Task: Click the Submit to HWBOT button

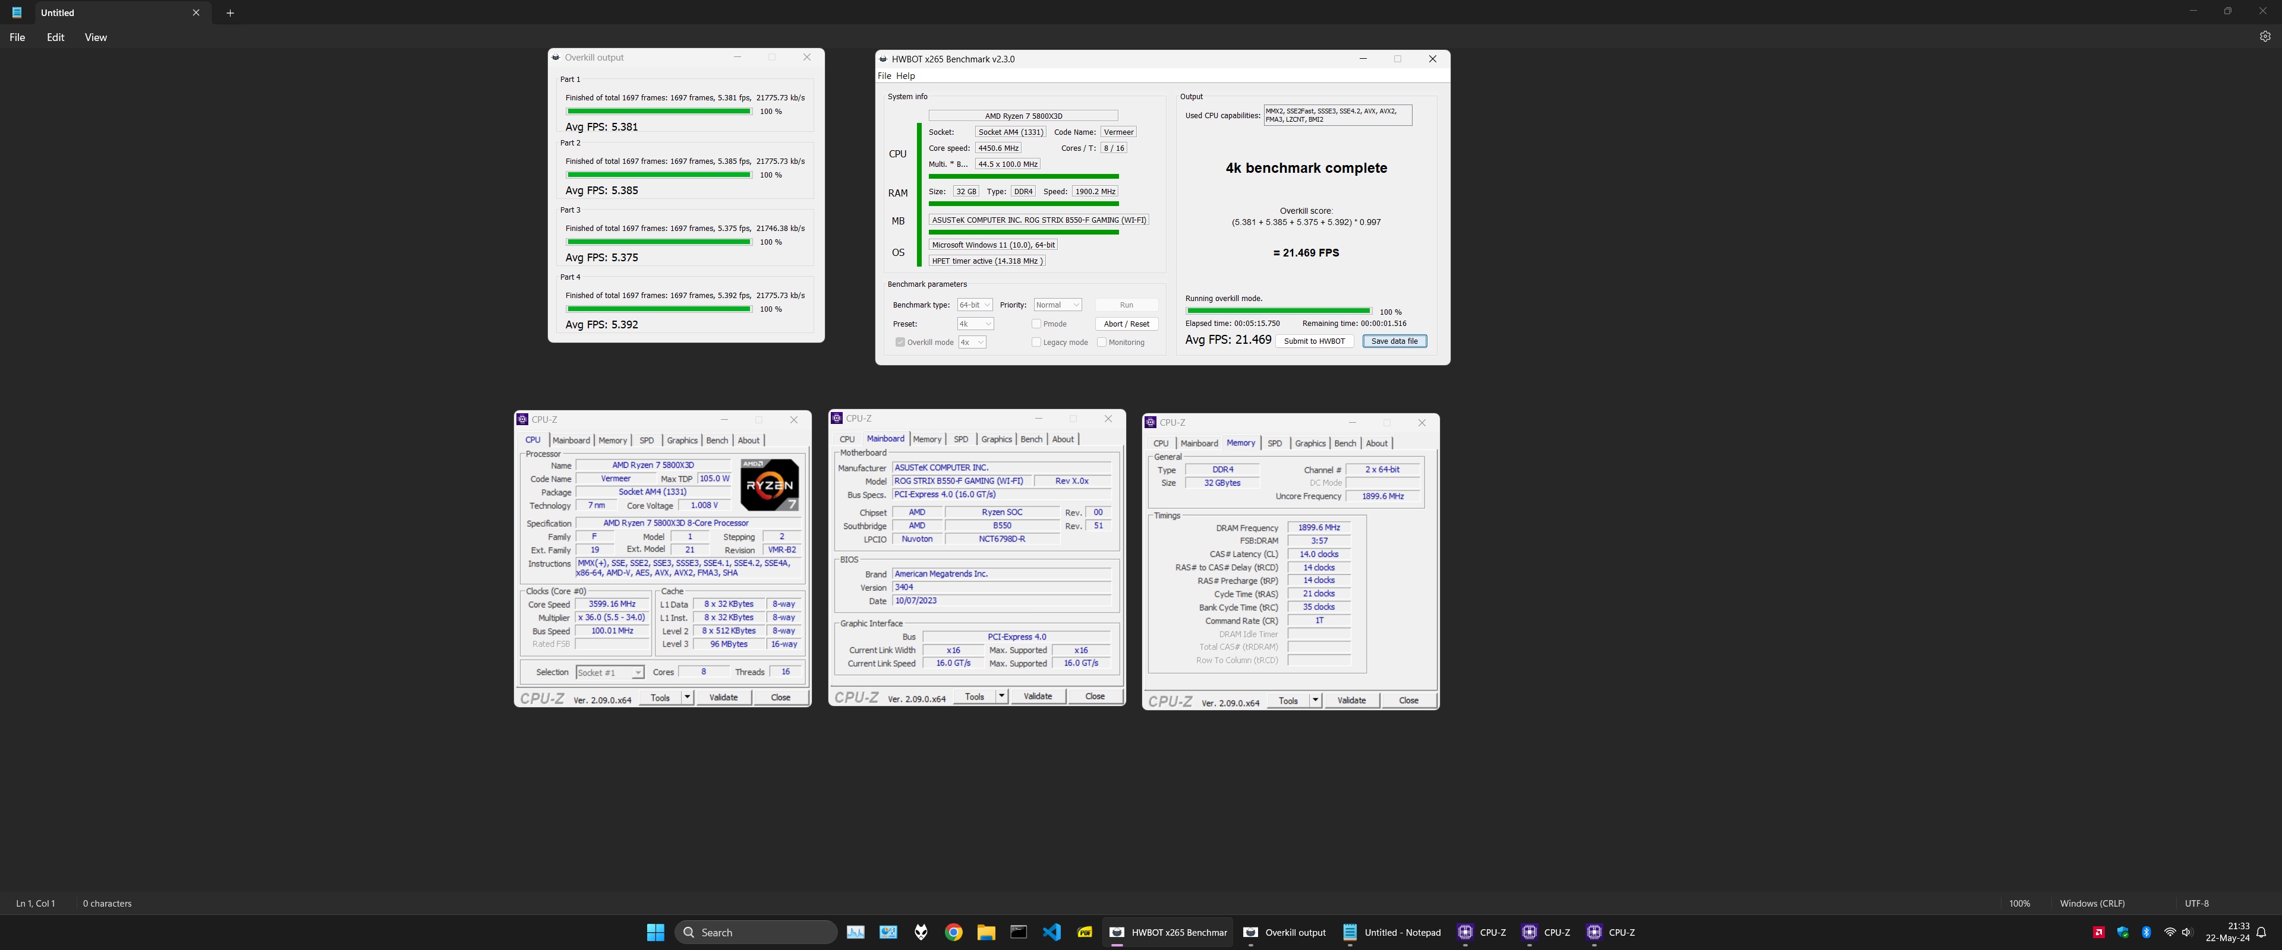Action: 1314,341
